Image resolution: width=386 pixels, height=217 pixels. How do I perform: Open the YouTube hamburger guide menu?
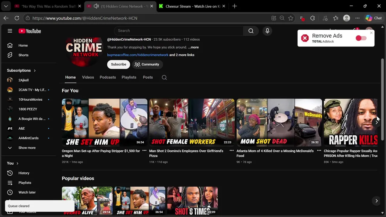10,31
